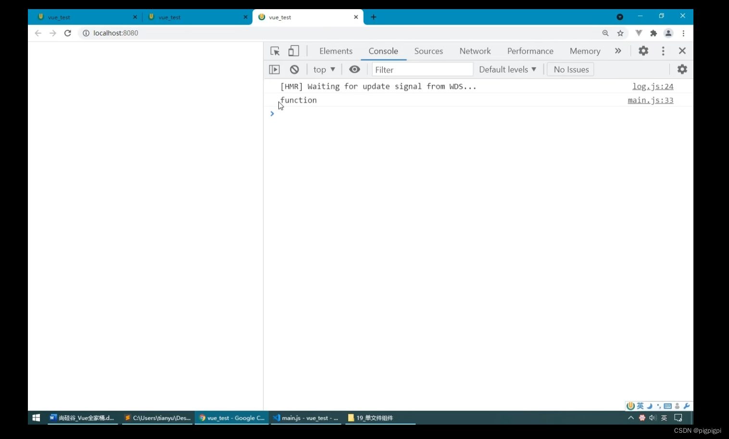Open the Chrome profile avatar
729x439 pixels.
tap(668, 33)
